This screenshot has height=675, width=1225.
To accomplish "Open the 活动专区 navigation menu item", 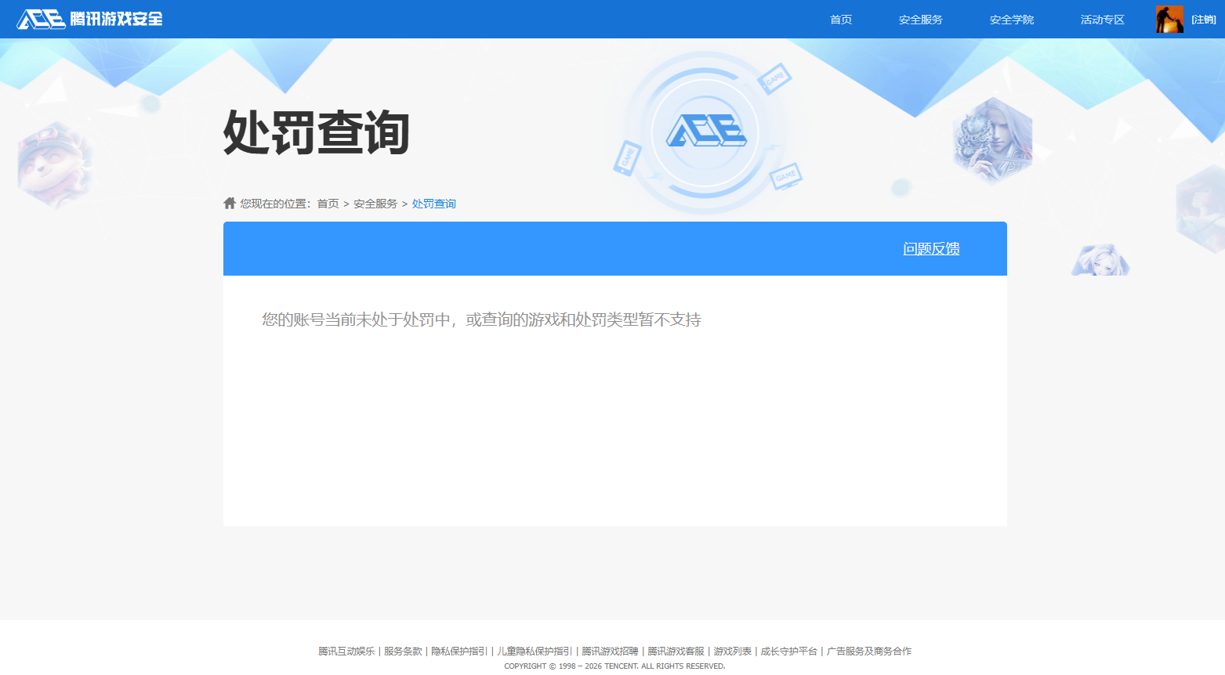I will click(x=1101, y=19).
